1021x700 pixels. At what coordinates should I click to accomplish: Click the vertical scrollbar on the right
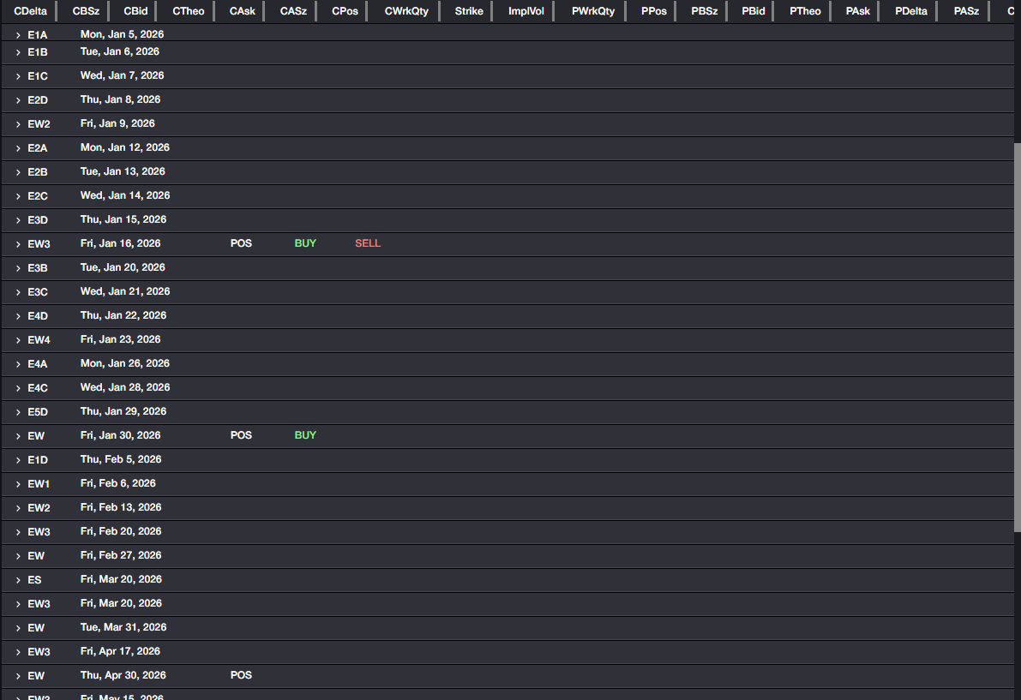1017,334
